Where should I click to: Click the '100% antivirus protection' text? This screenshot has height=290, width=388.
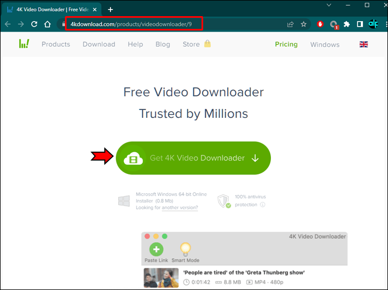tap(250, 201)
